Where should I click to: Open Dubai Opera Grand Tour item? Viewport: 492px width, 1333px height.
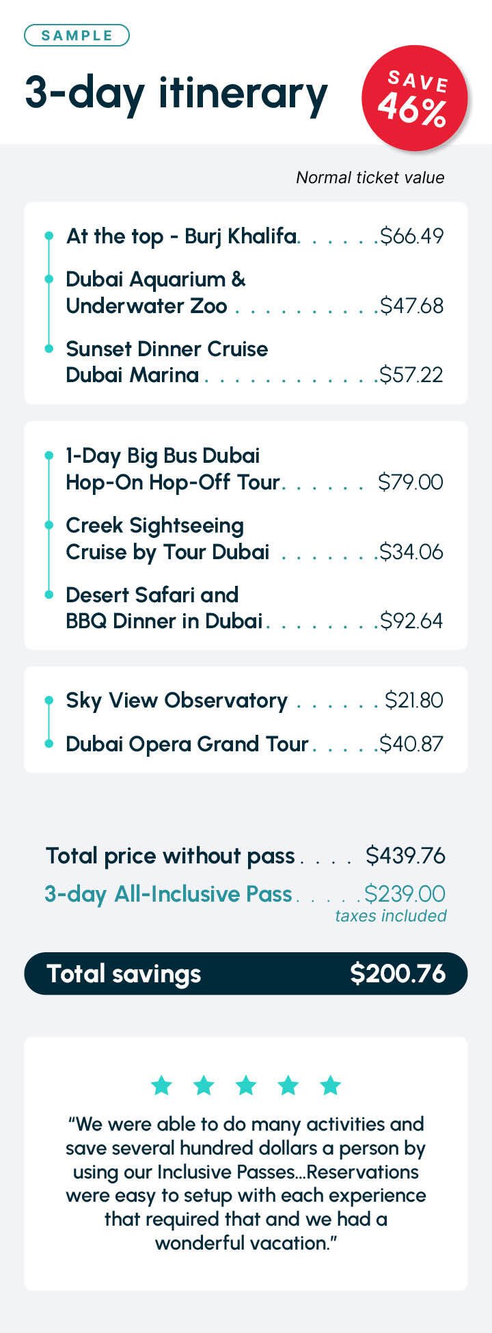click(187, 744)
